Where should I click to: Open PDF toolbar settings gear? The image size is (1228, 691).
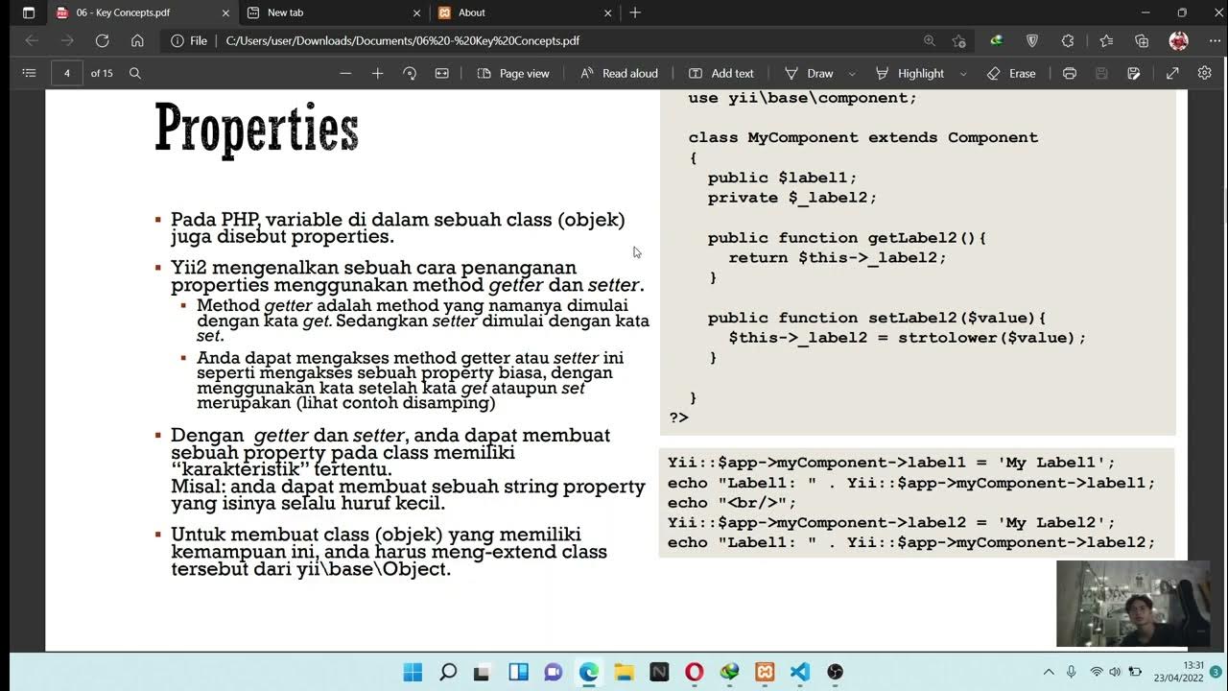coord(1205,73)
